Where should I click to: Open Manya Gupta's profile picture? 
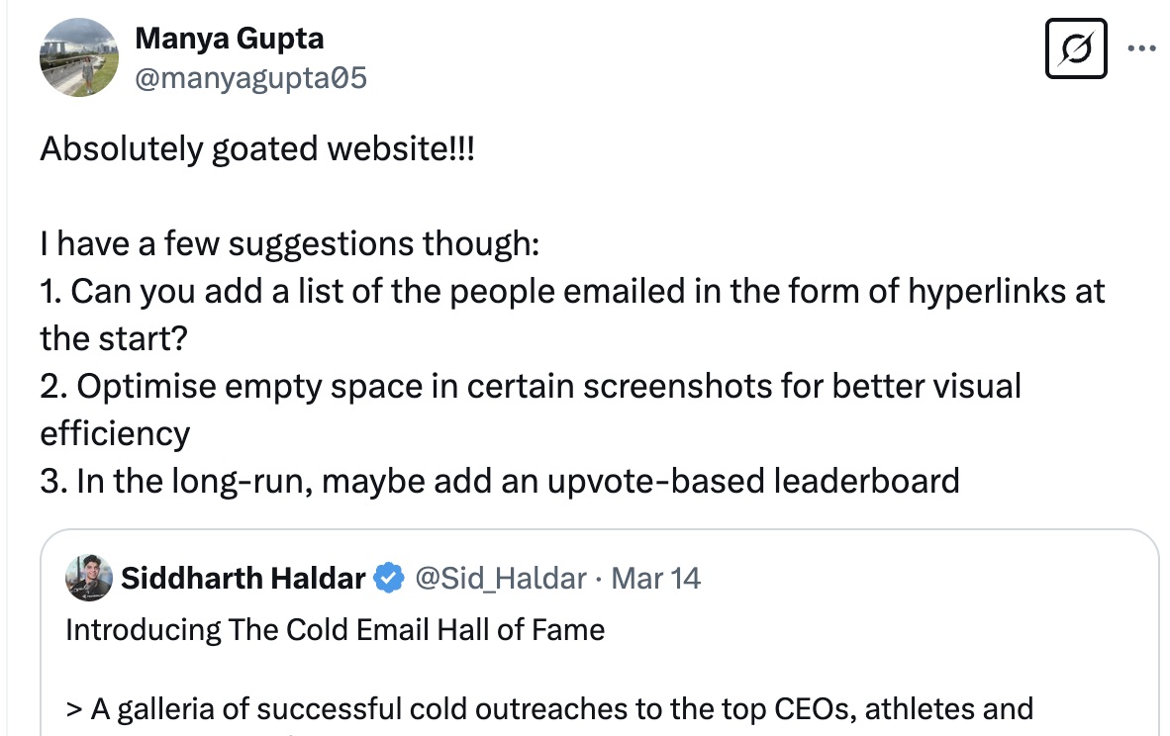[x=79, y=57]
